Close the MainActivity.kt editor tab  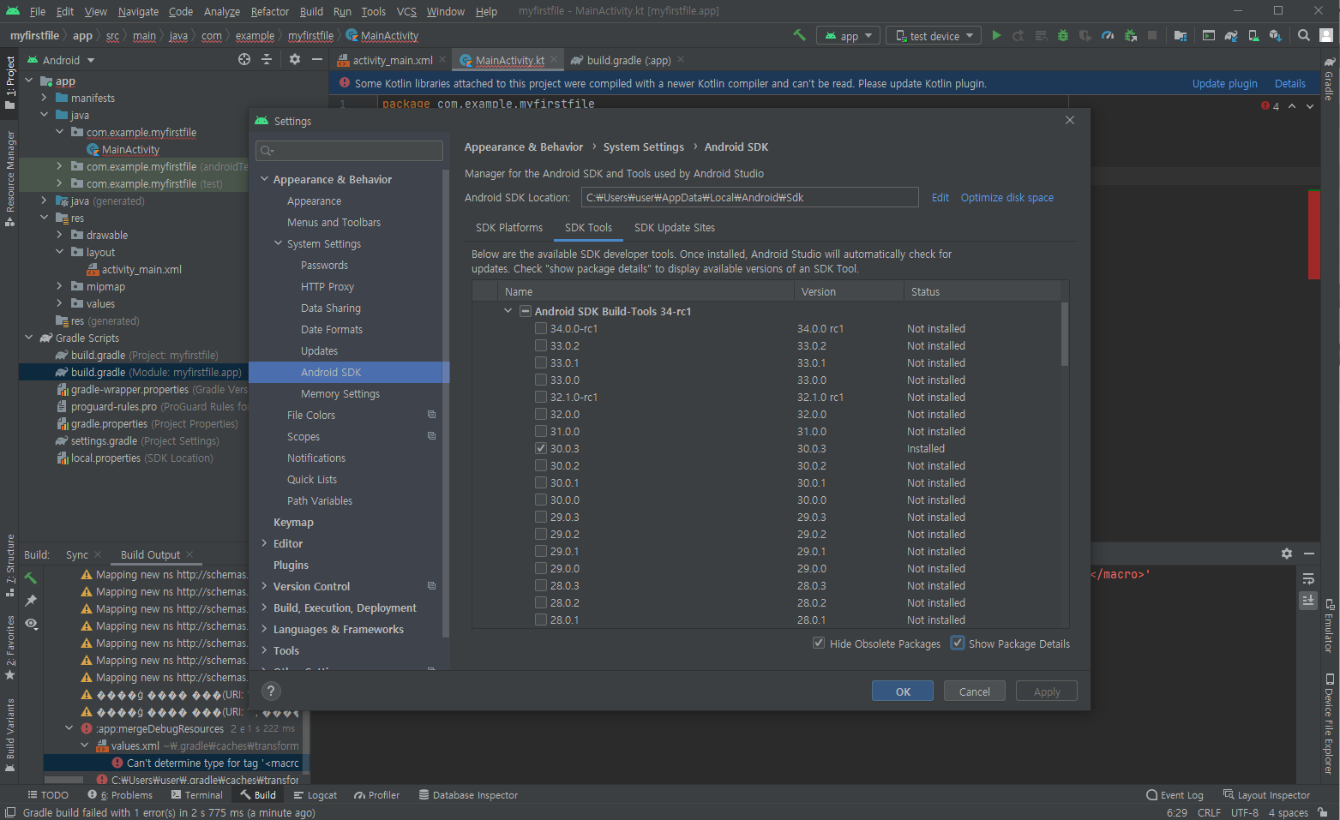tap(554, 60)
